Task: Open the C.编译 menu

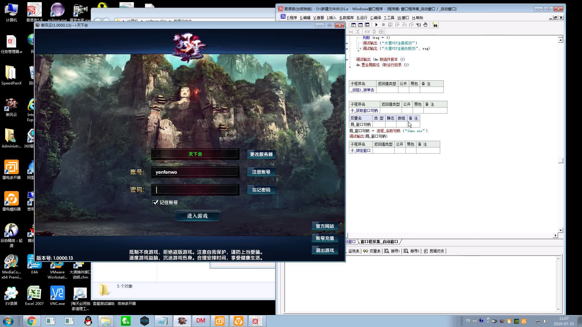Action: 376,18
